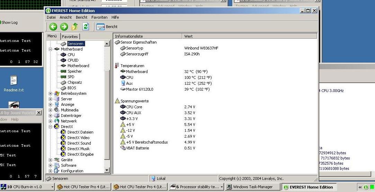375x192 pixels.
Task: Open first Hot CPU Tester Pro taskbar button
Action: (x=83, y=187)
